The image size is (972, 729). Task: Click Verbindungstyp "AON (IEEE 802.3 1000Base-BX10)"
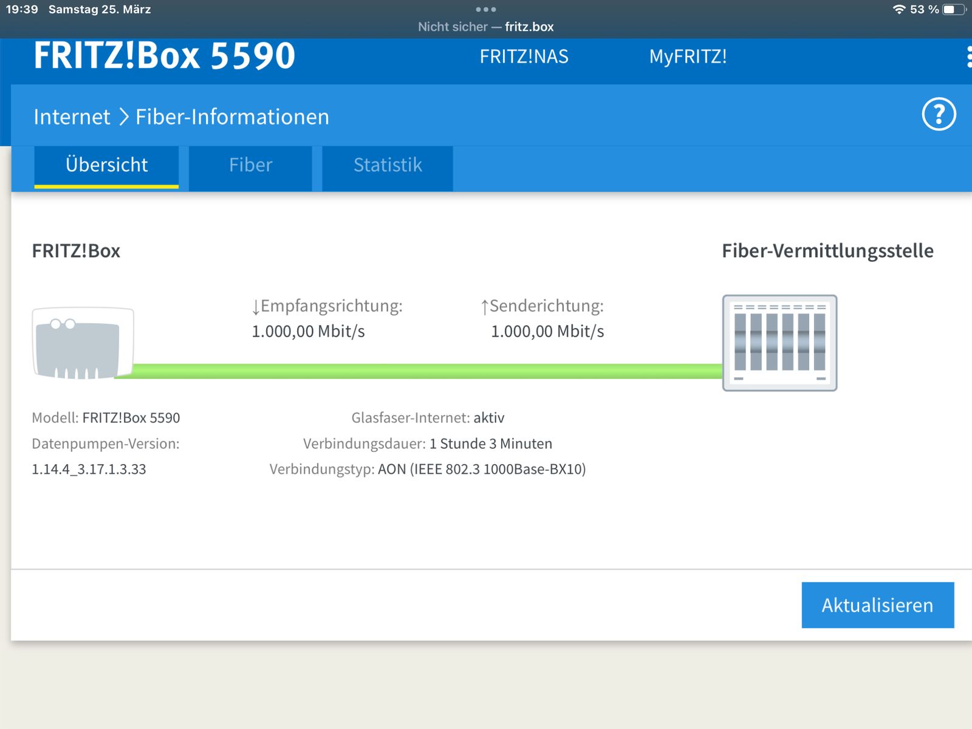(482, 470)
